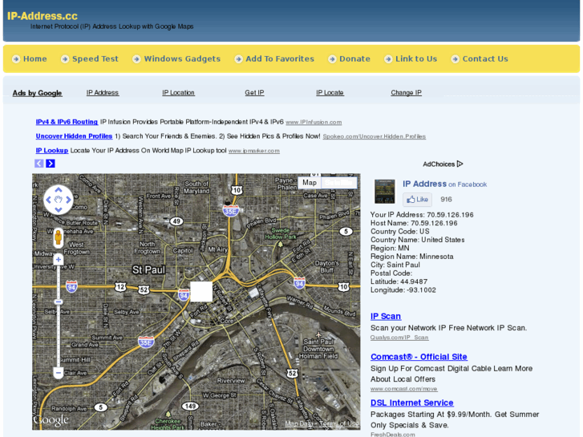
Task: Click the Google logo on the map
Action: [x=51, y=420]
